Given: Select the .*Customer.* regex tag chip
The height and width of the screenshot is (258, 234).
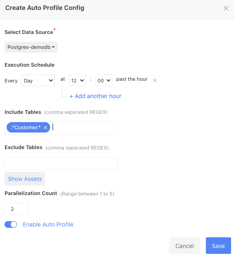Looking at the screenshot, I should point(26,128).
